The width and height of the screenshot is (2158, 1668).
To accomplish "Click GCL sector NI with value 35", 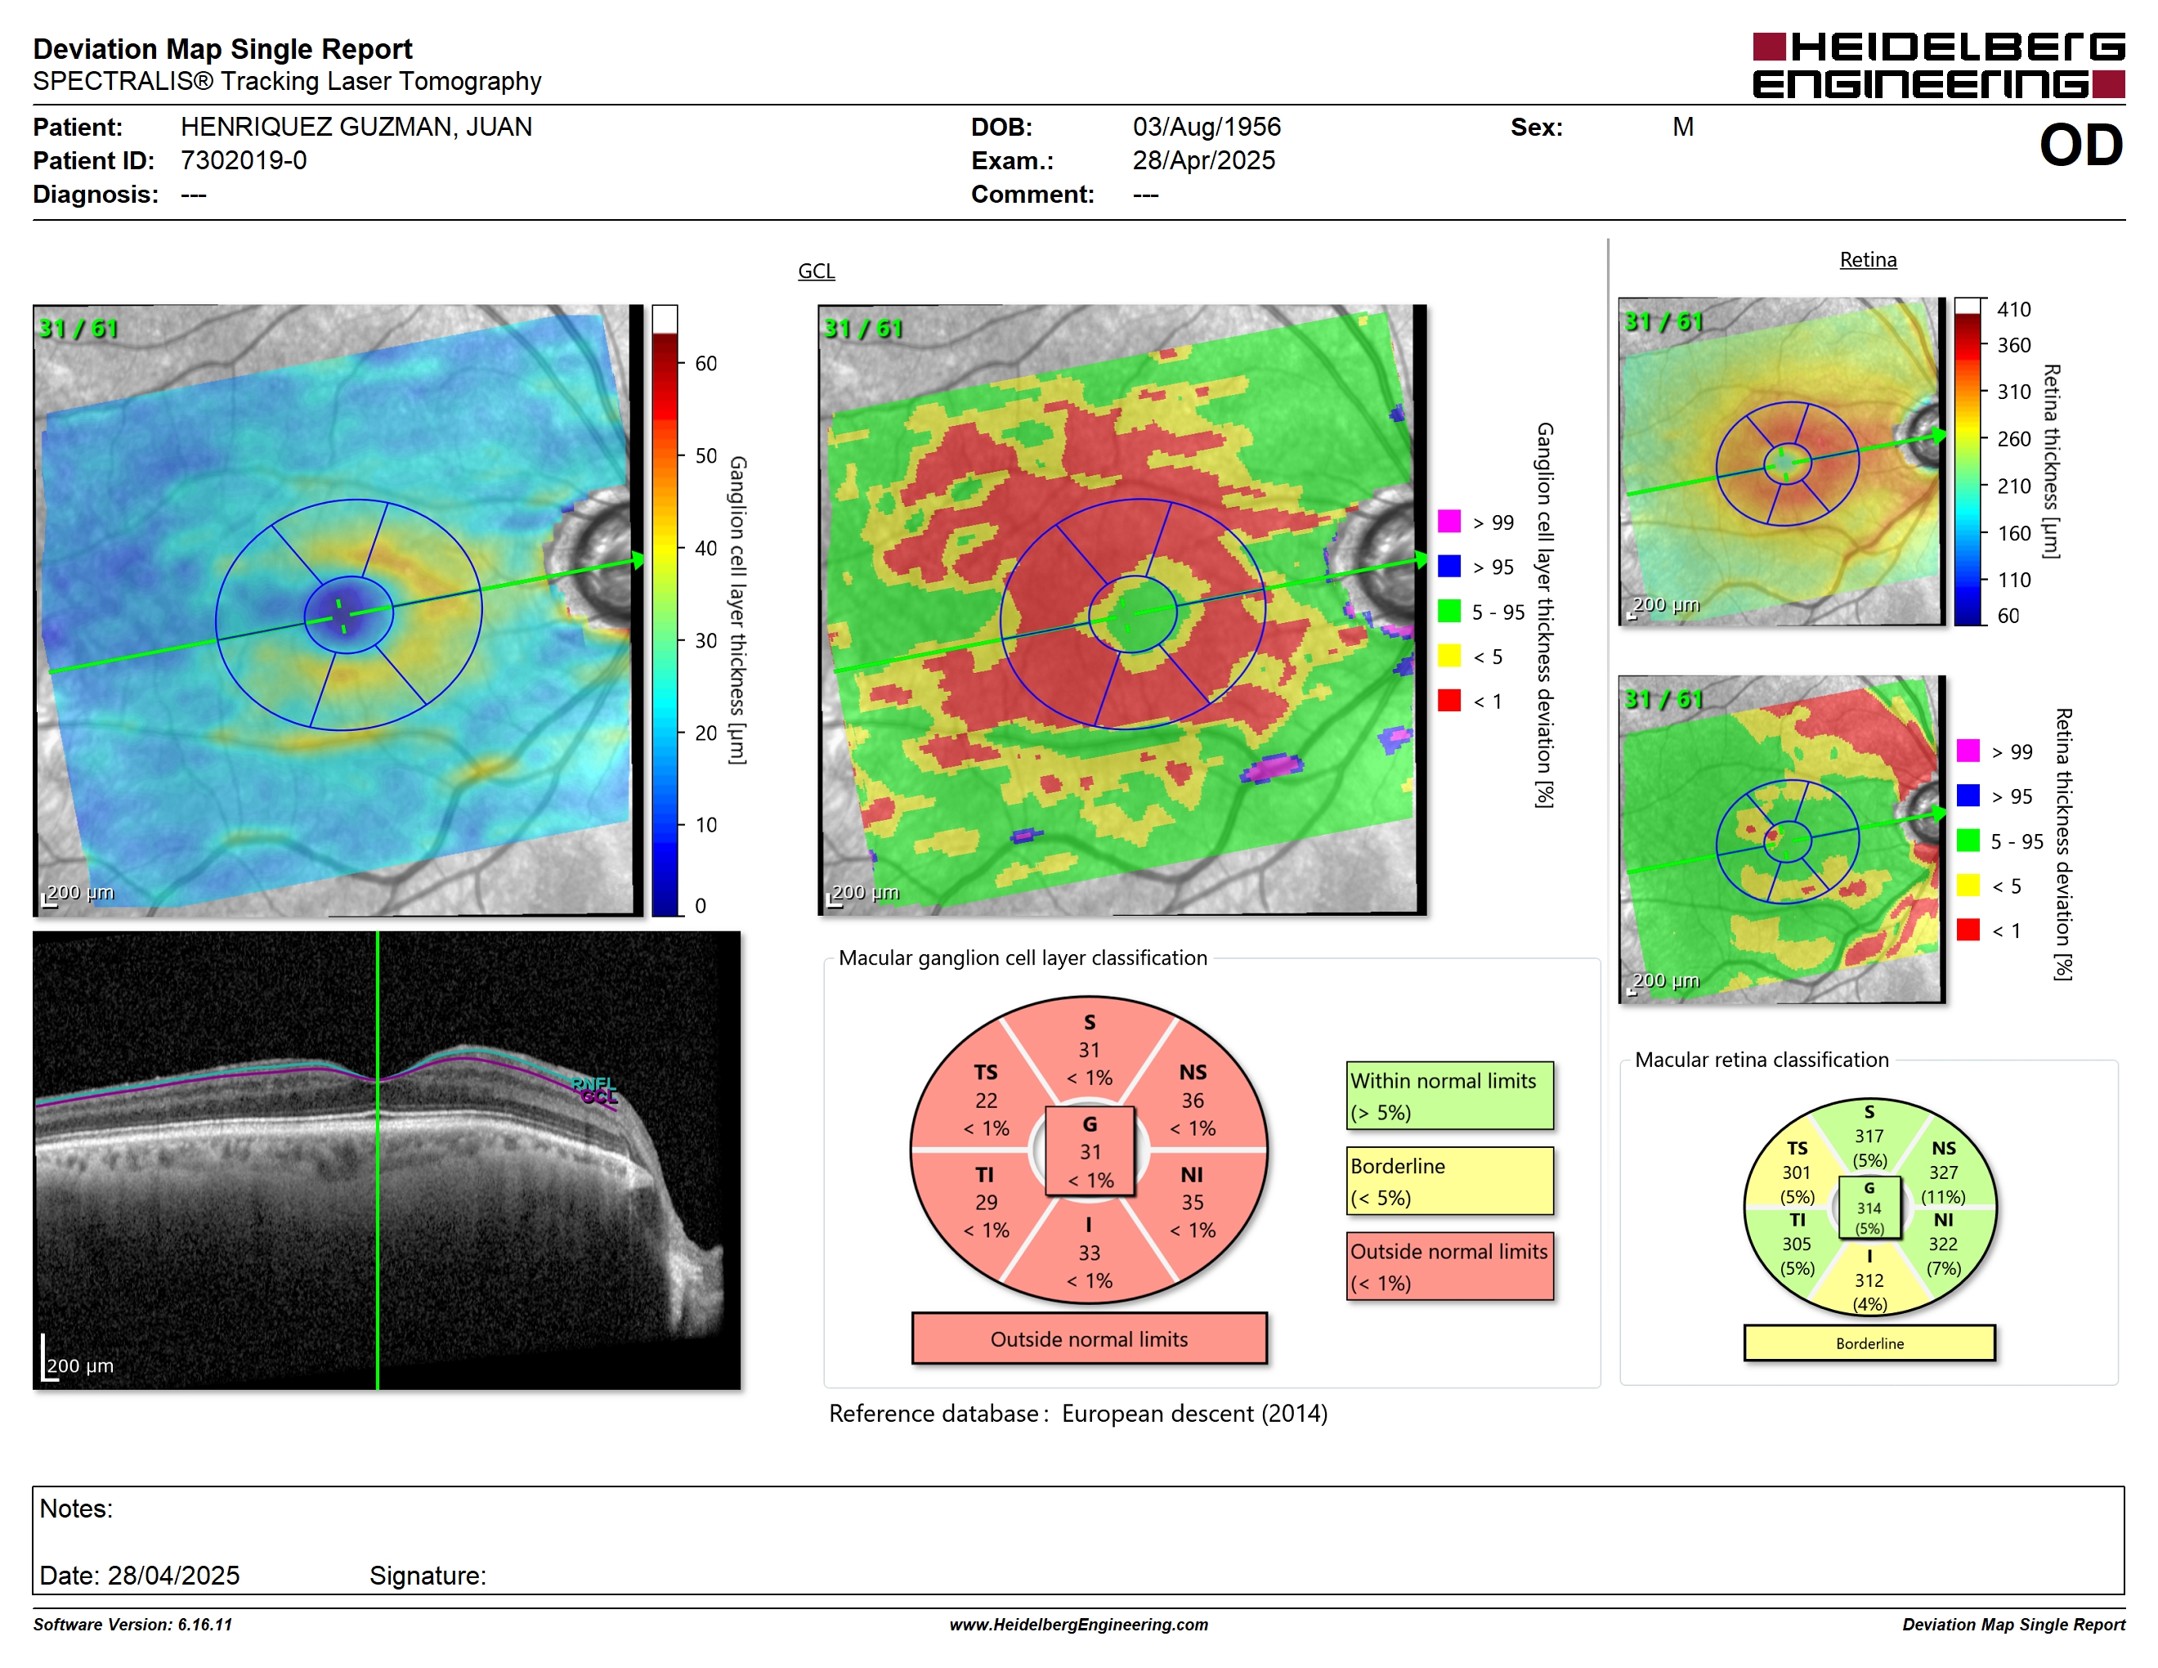I will (1193, 1202).
